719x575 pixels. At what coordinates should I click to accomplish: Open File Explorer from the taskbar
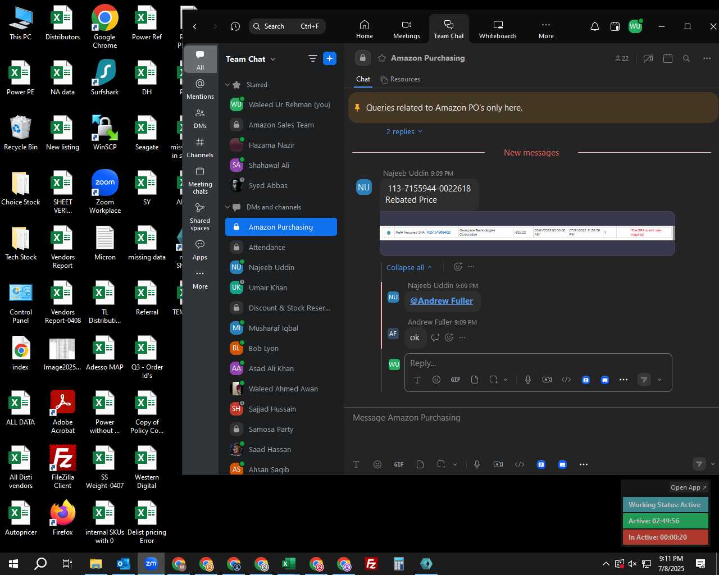(96, 564)
